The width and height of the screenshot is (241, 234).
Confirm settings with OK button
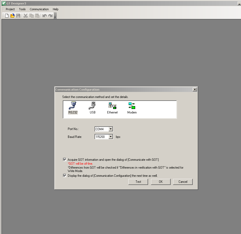click(x=160, y=181)
